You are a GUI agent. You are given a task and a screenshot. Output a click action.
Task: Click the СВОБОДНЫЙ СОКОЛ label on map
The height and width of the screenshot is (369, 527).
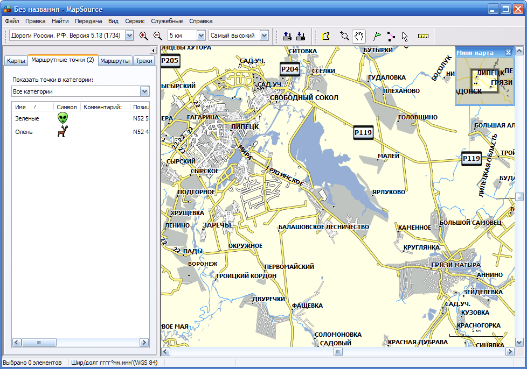(x=304, y=97)
